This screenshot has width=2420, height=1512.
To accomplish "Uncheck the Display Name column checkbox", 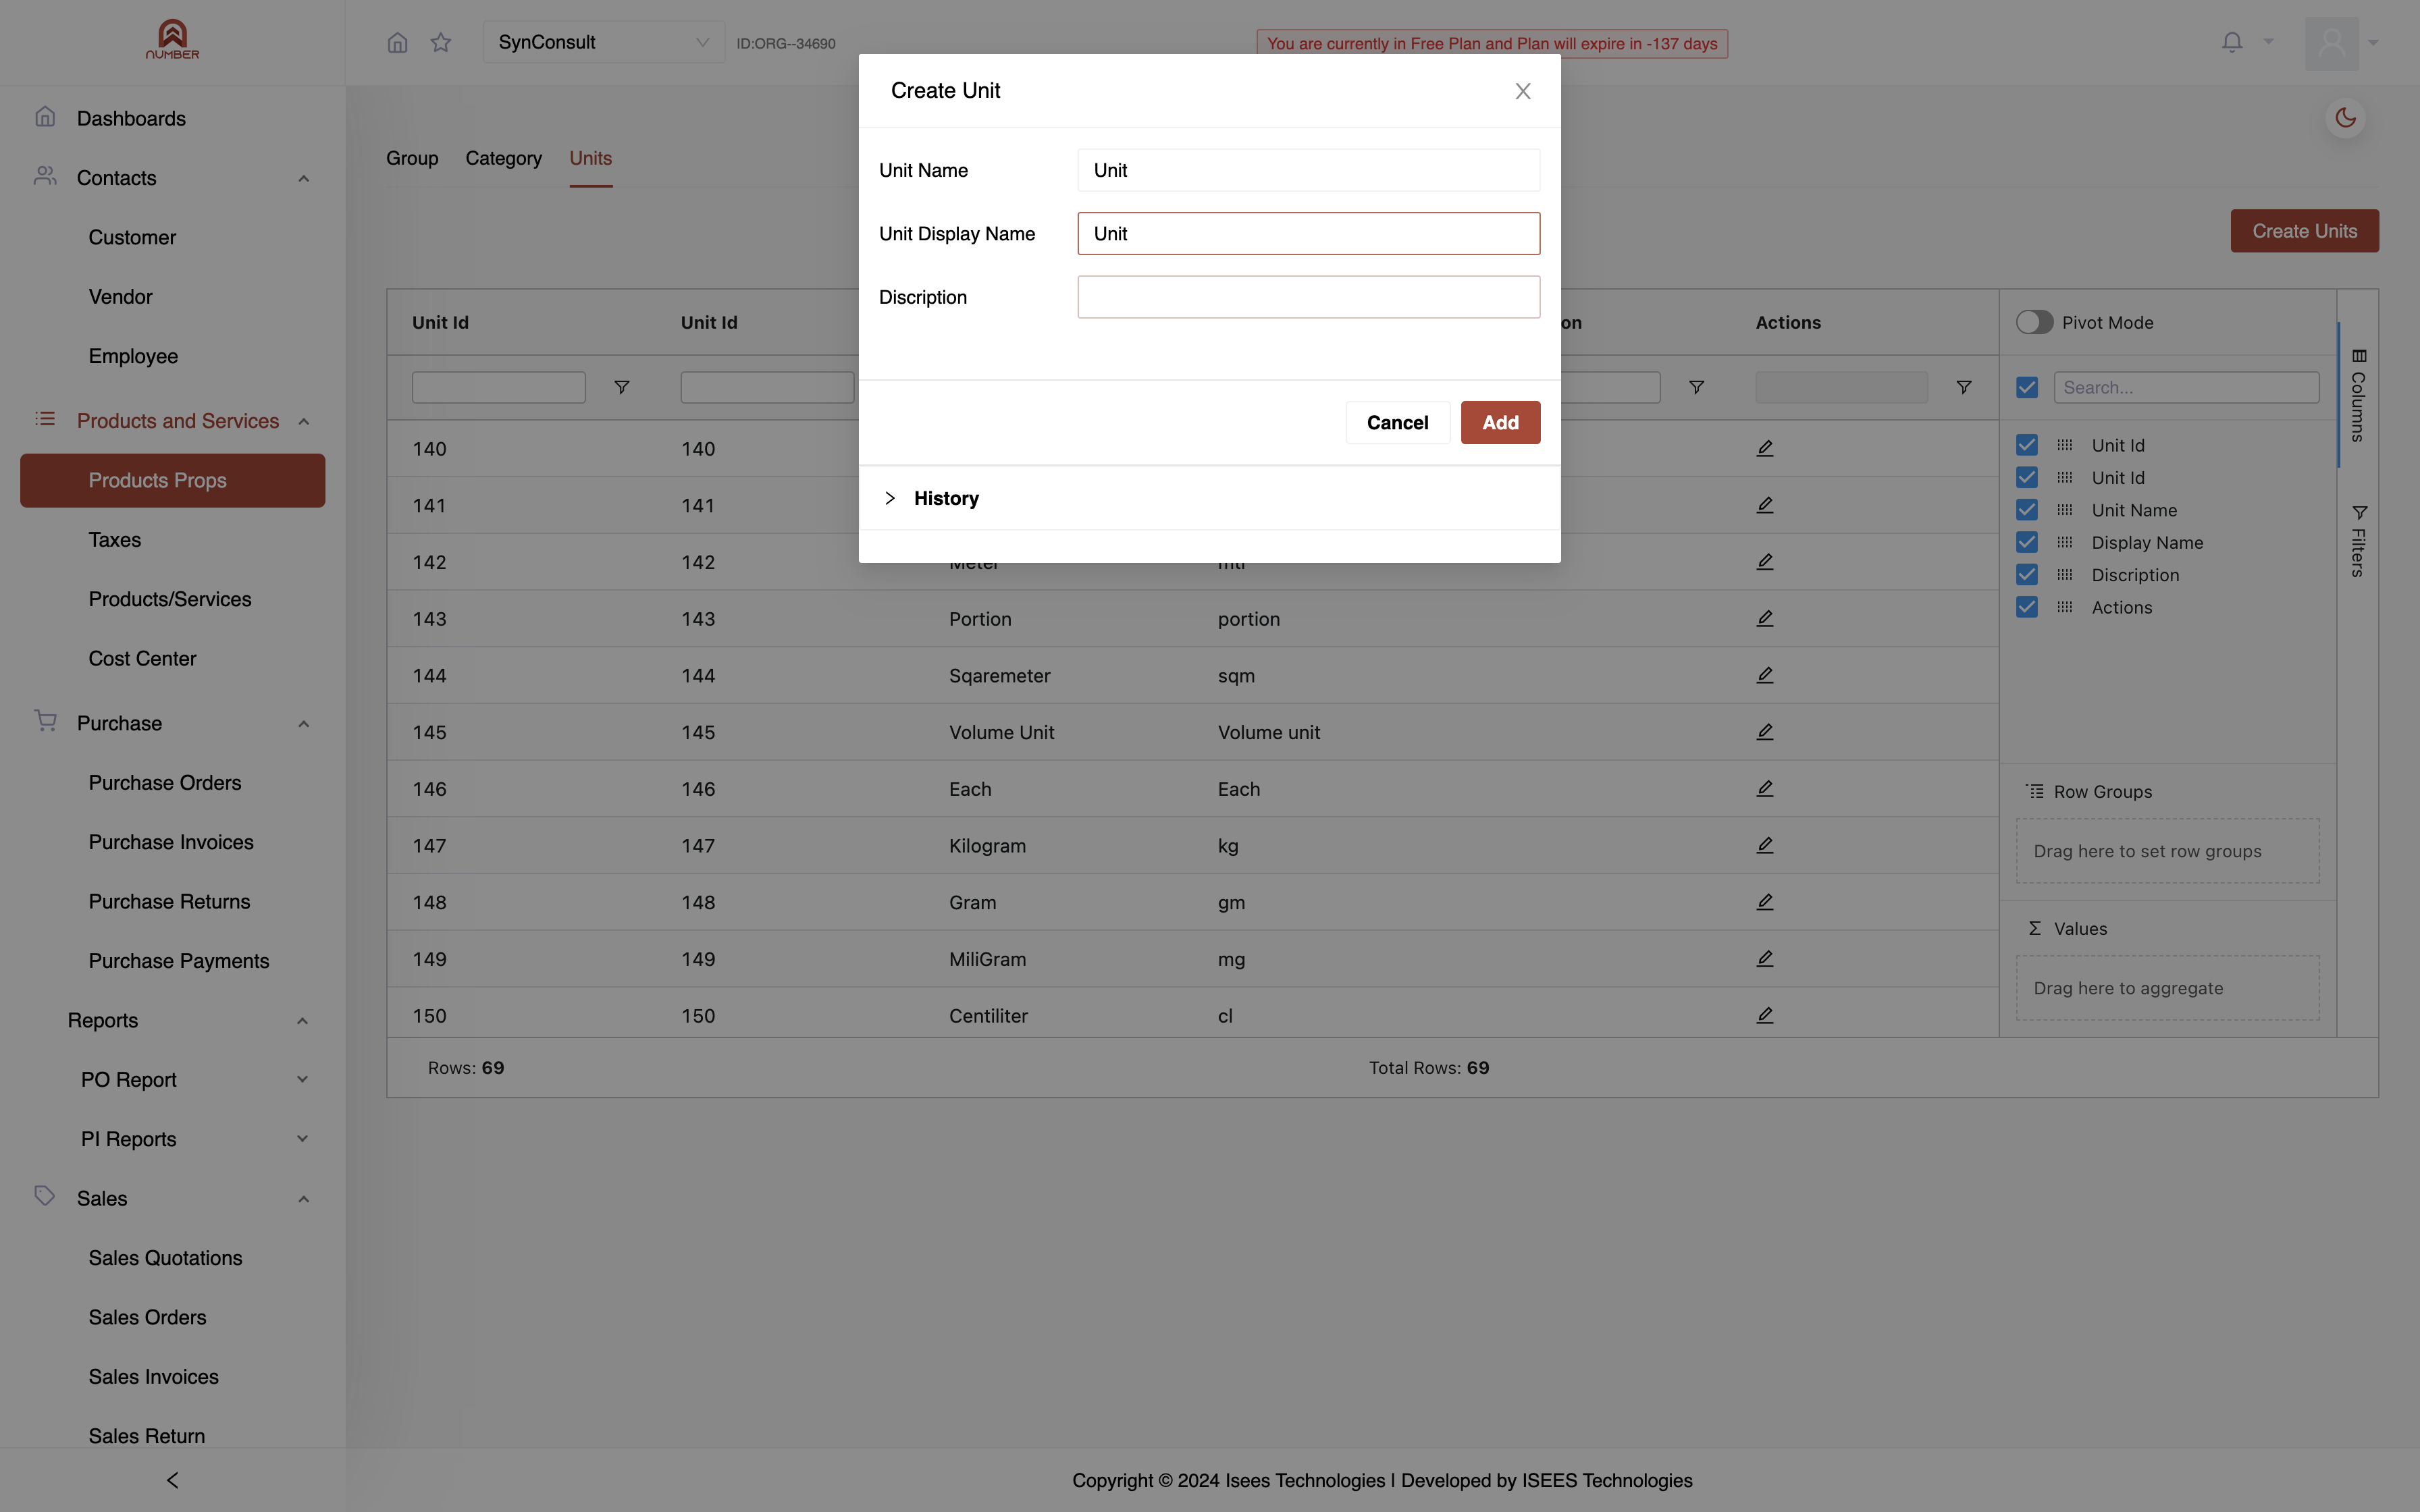I will click(2027, 542).
